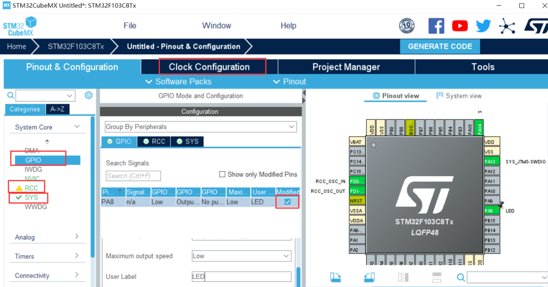Go to Home breadcrumb
The width and height of the screenshot is (548, 287).
[17, 46]
